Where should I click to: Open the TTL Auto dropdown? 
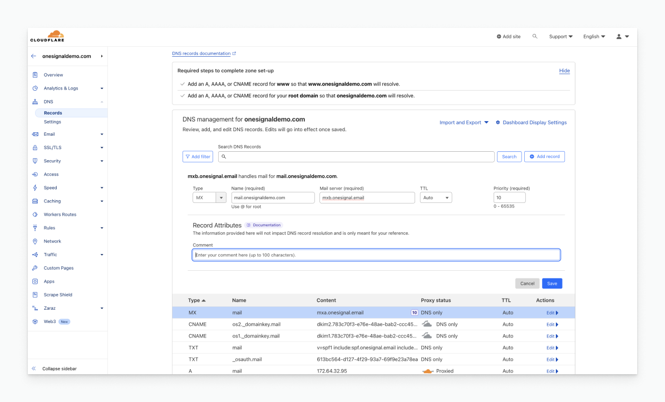(x=436, y=197)
